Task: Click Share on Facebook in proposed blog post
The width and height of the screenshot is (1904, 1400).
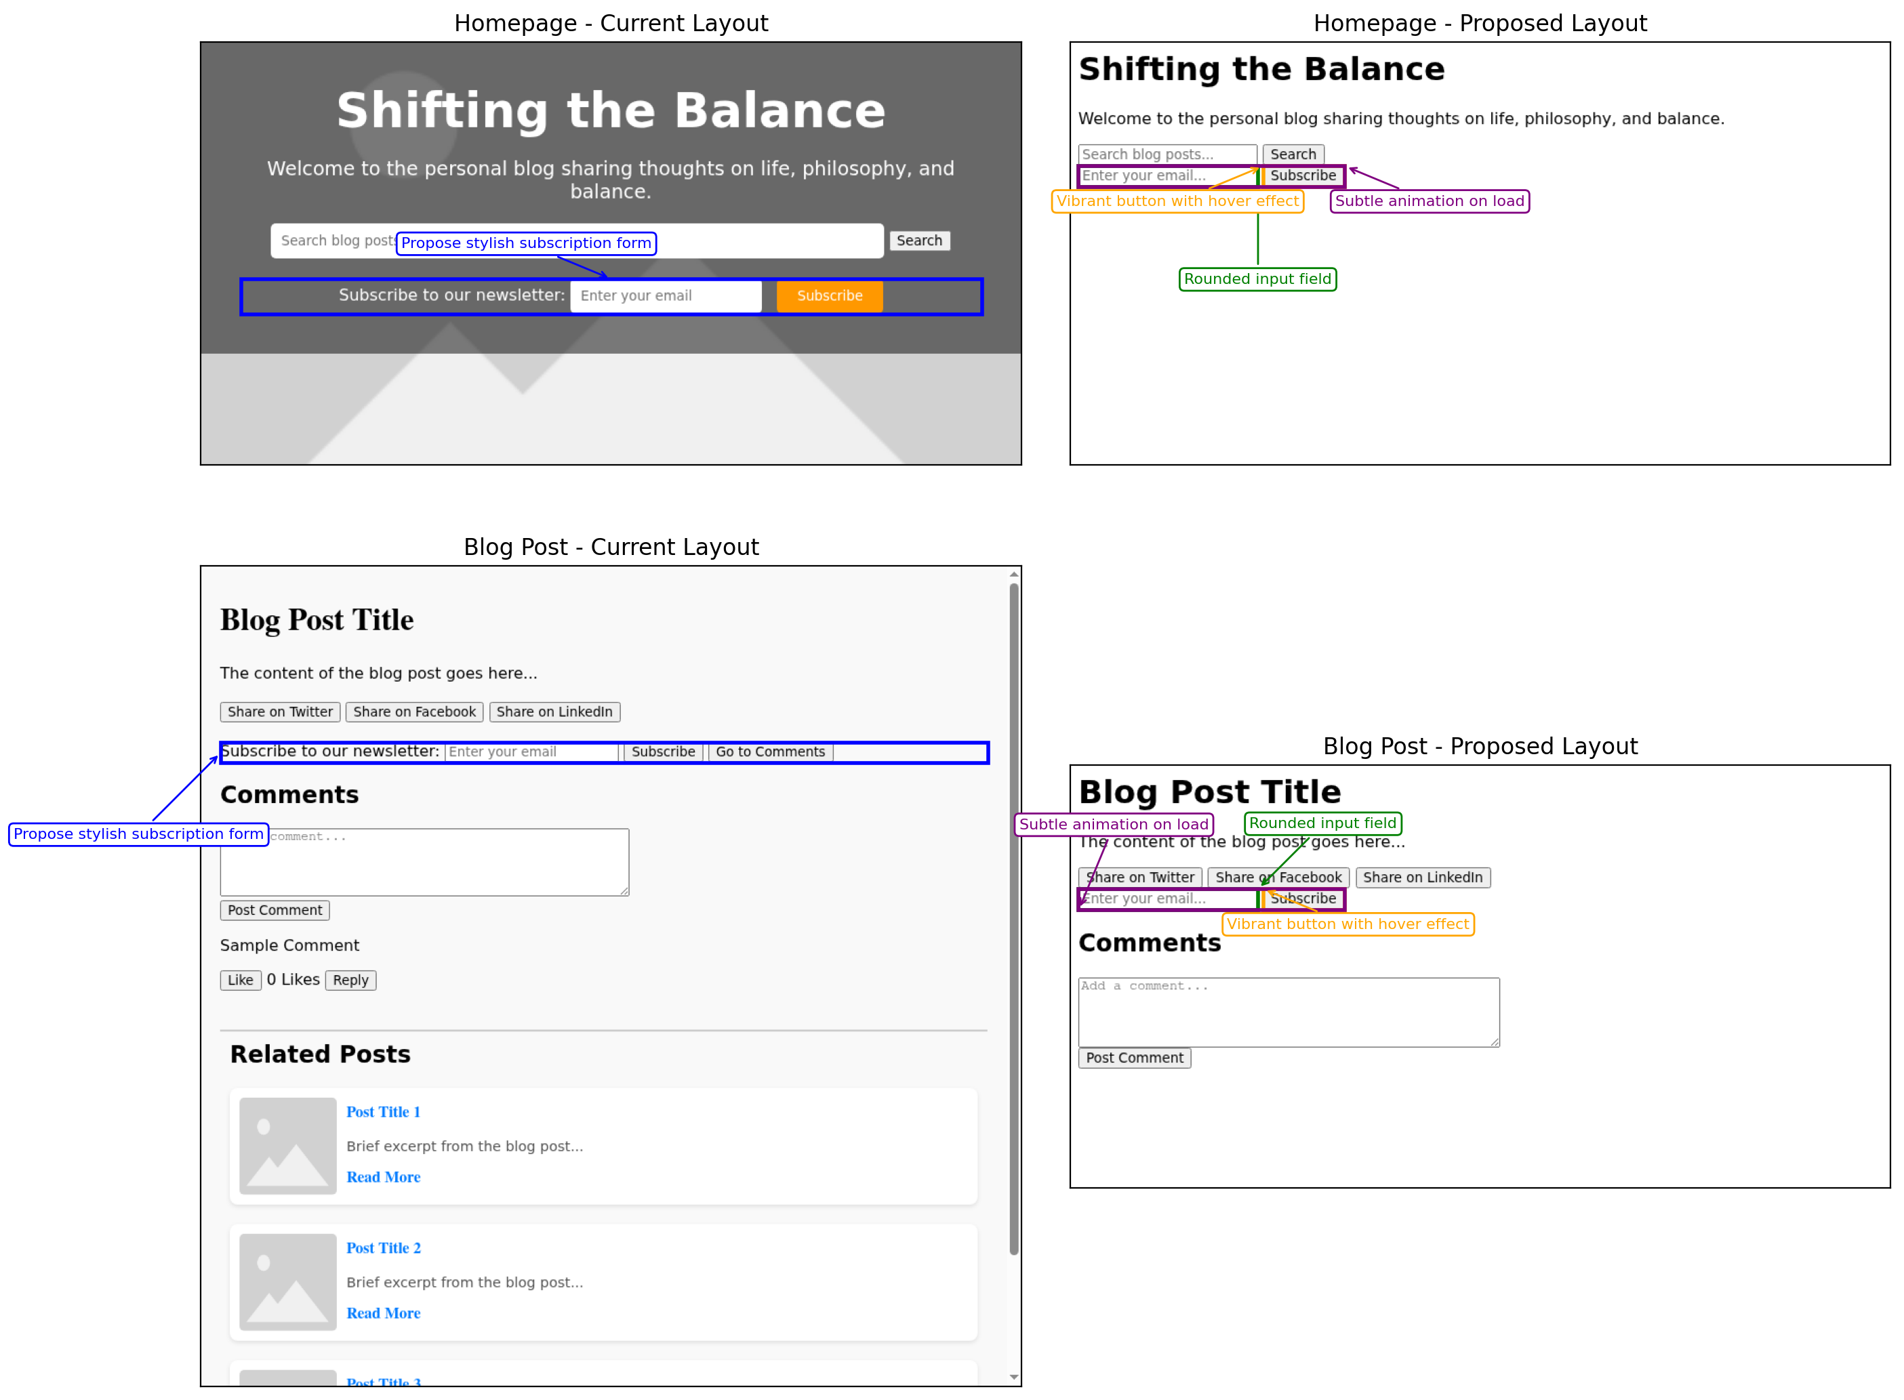Action: tap(1278, 877)
